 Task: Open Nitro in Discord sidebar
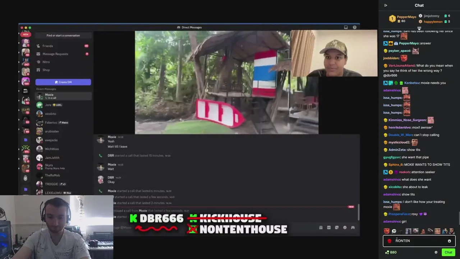point(63,62)
